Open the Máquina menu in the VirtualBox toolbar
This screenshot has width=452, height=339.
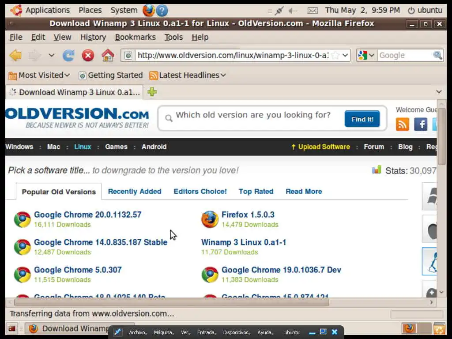(164, 332)
